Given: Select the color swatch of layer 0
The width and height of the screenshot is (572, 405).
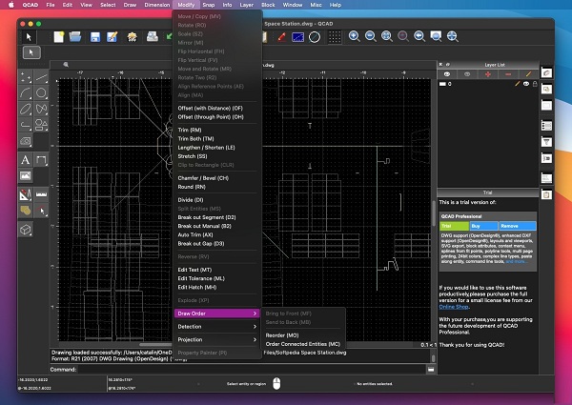Looking at the screenshot, I should [x=442, y=84].
